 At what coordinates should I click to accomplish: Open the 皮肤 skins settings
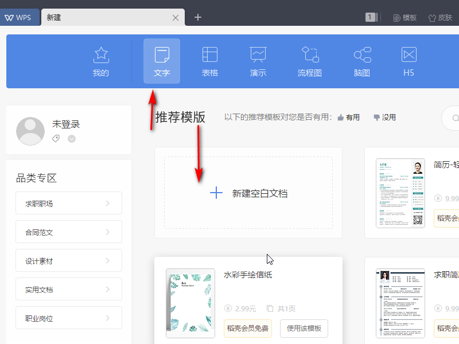click(x=441, y=18)
